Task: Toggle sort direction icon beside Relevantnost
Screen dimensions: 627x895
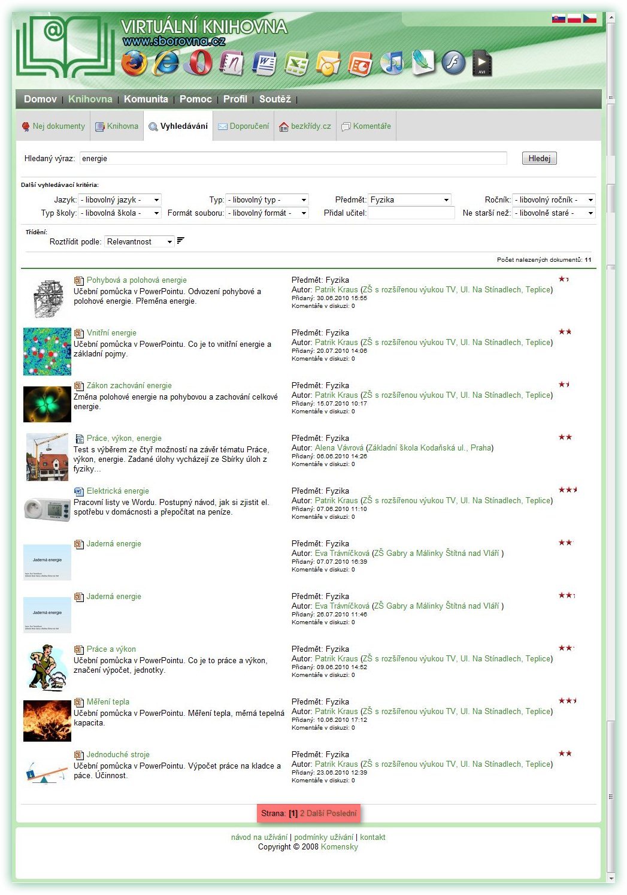Action: click(x=181, y=241)
